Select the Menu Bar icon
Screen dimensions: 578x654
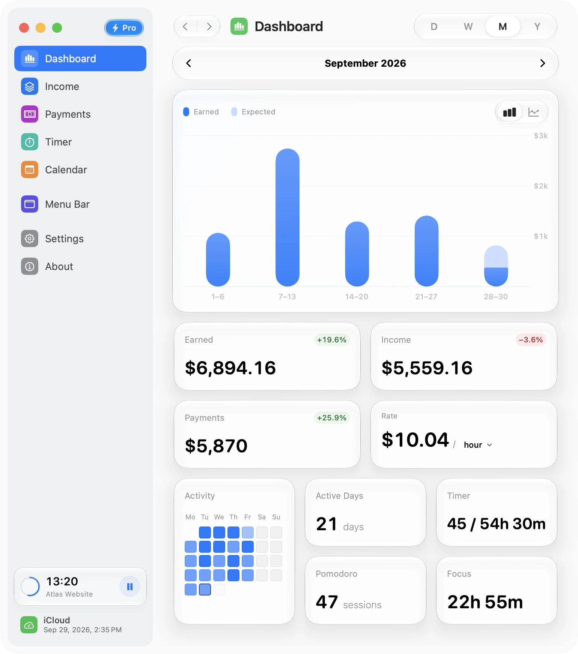[30, 204]
